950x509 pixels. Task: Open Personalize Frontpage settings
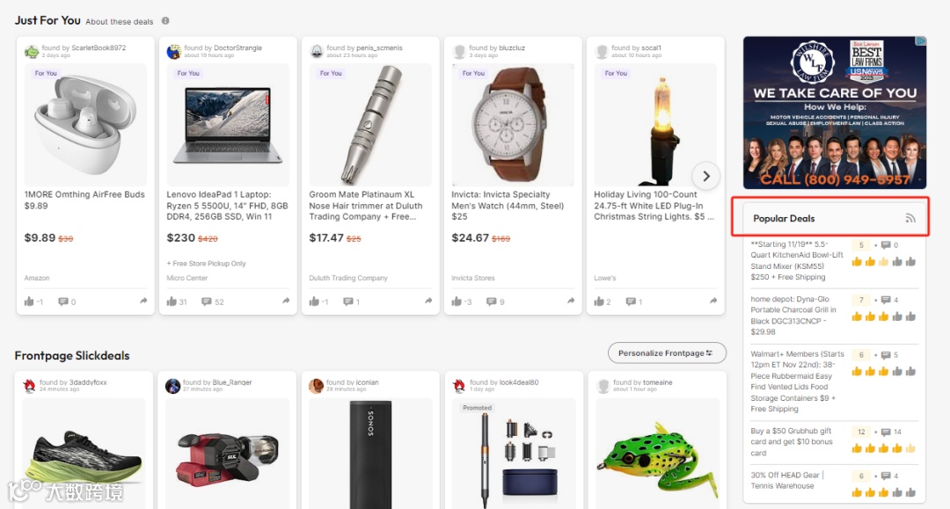667,353
